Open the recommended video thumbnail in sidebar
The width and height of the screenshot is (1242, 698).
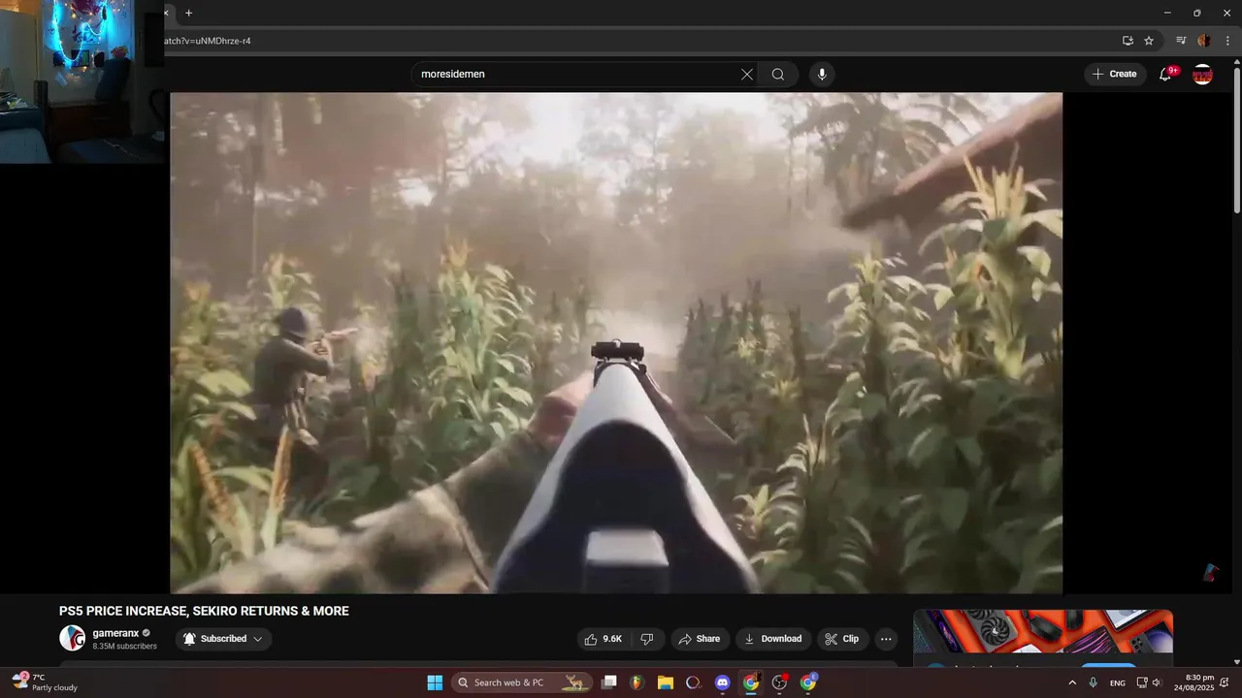click(1043, 632)
